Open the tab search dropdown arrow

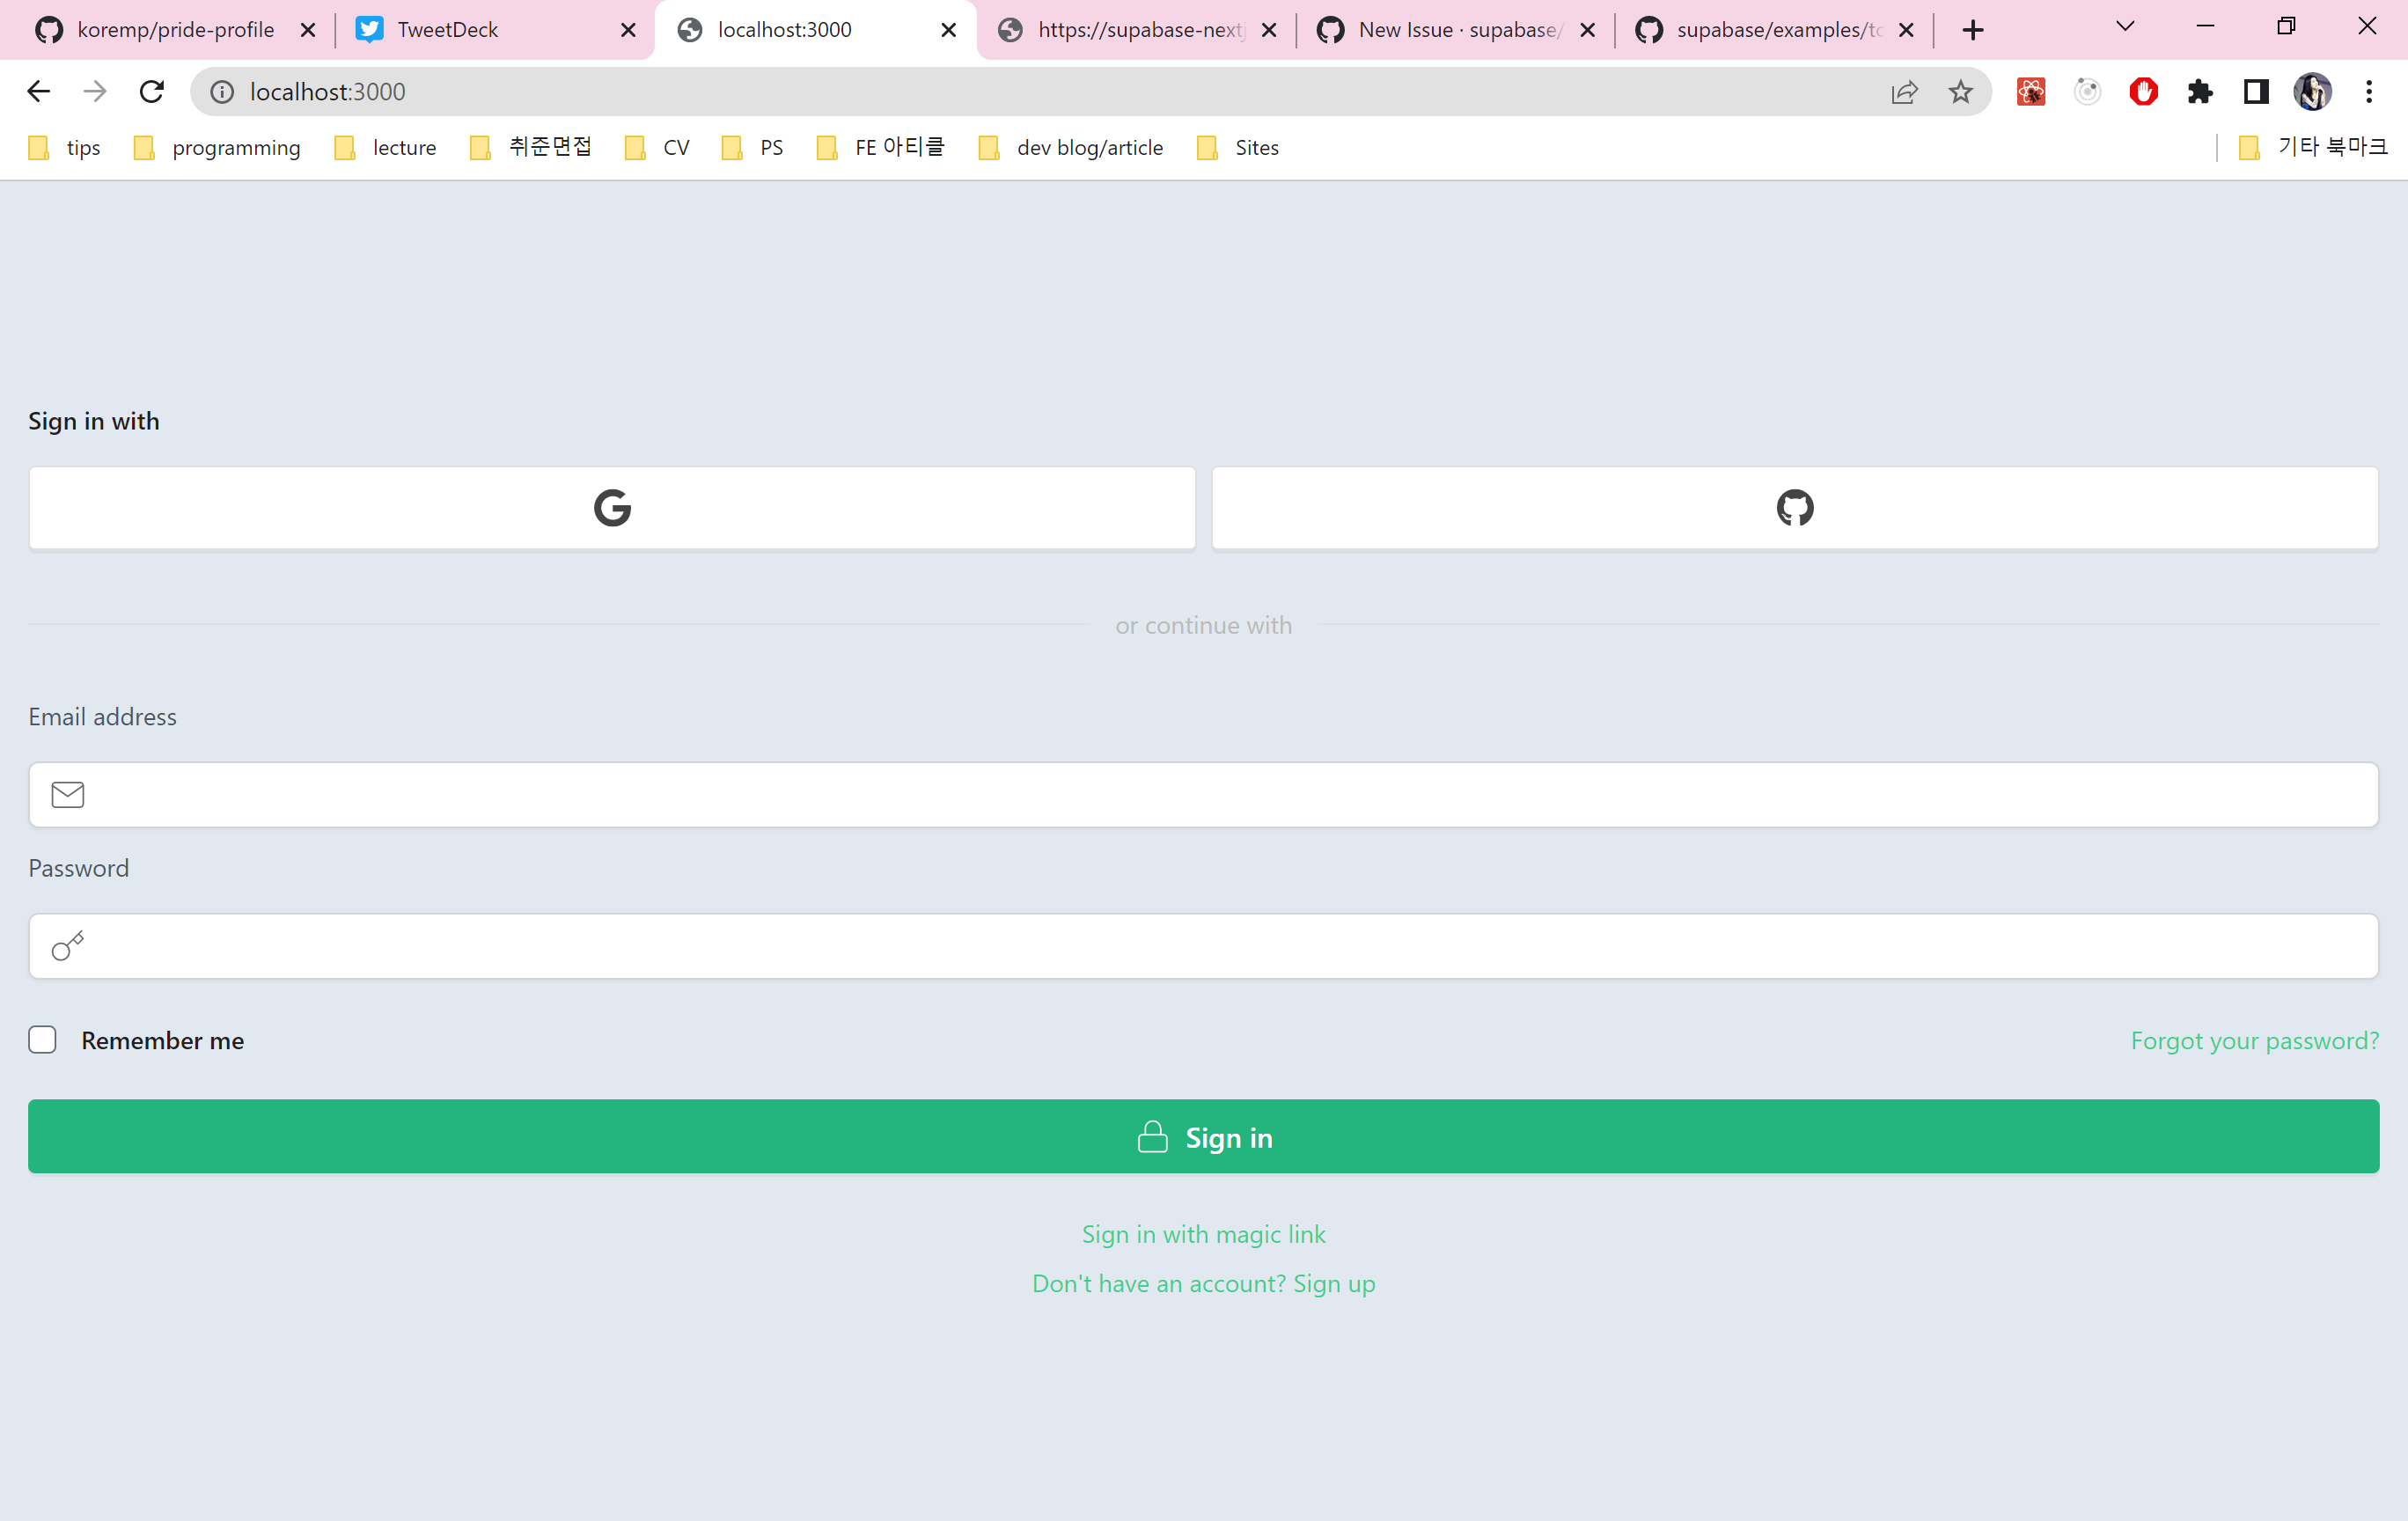click(x=2125, y=27)
